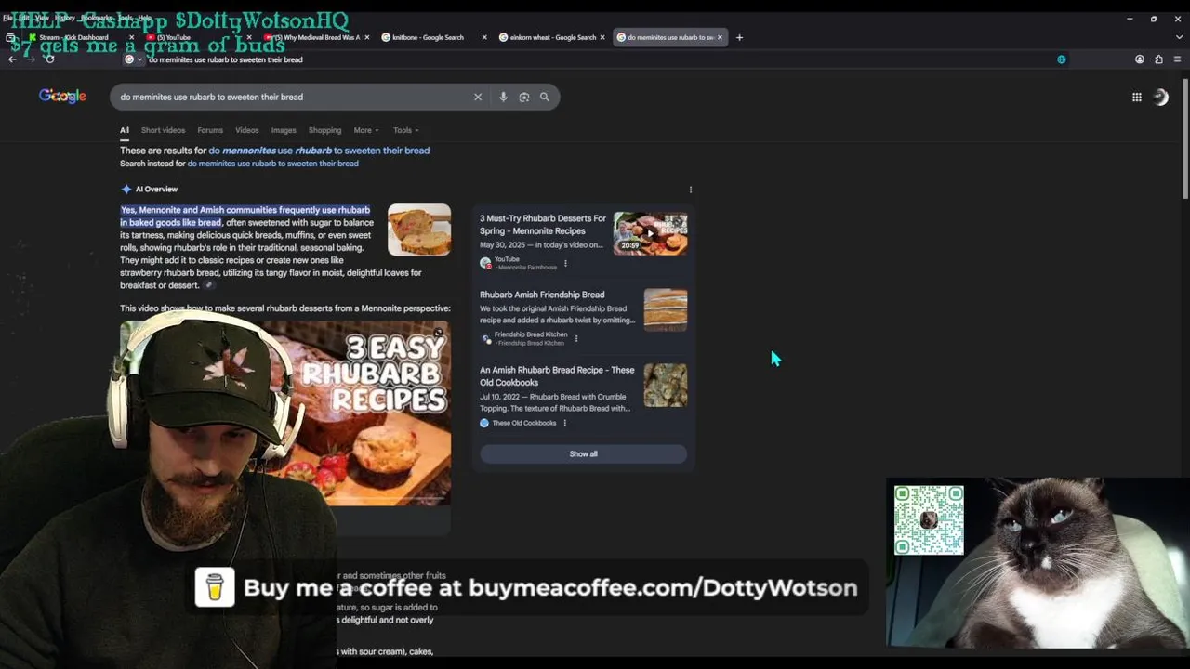
Task: Open the These Old Cookbooks result thumbnail
Action: (x=666, y=385)
